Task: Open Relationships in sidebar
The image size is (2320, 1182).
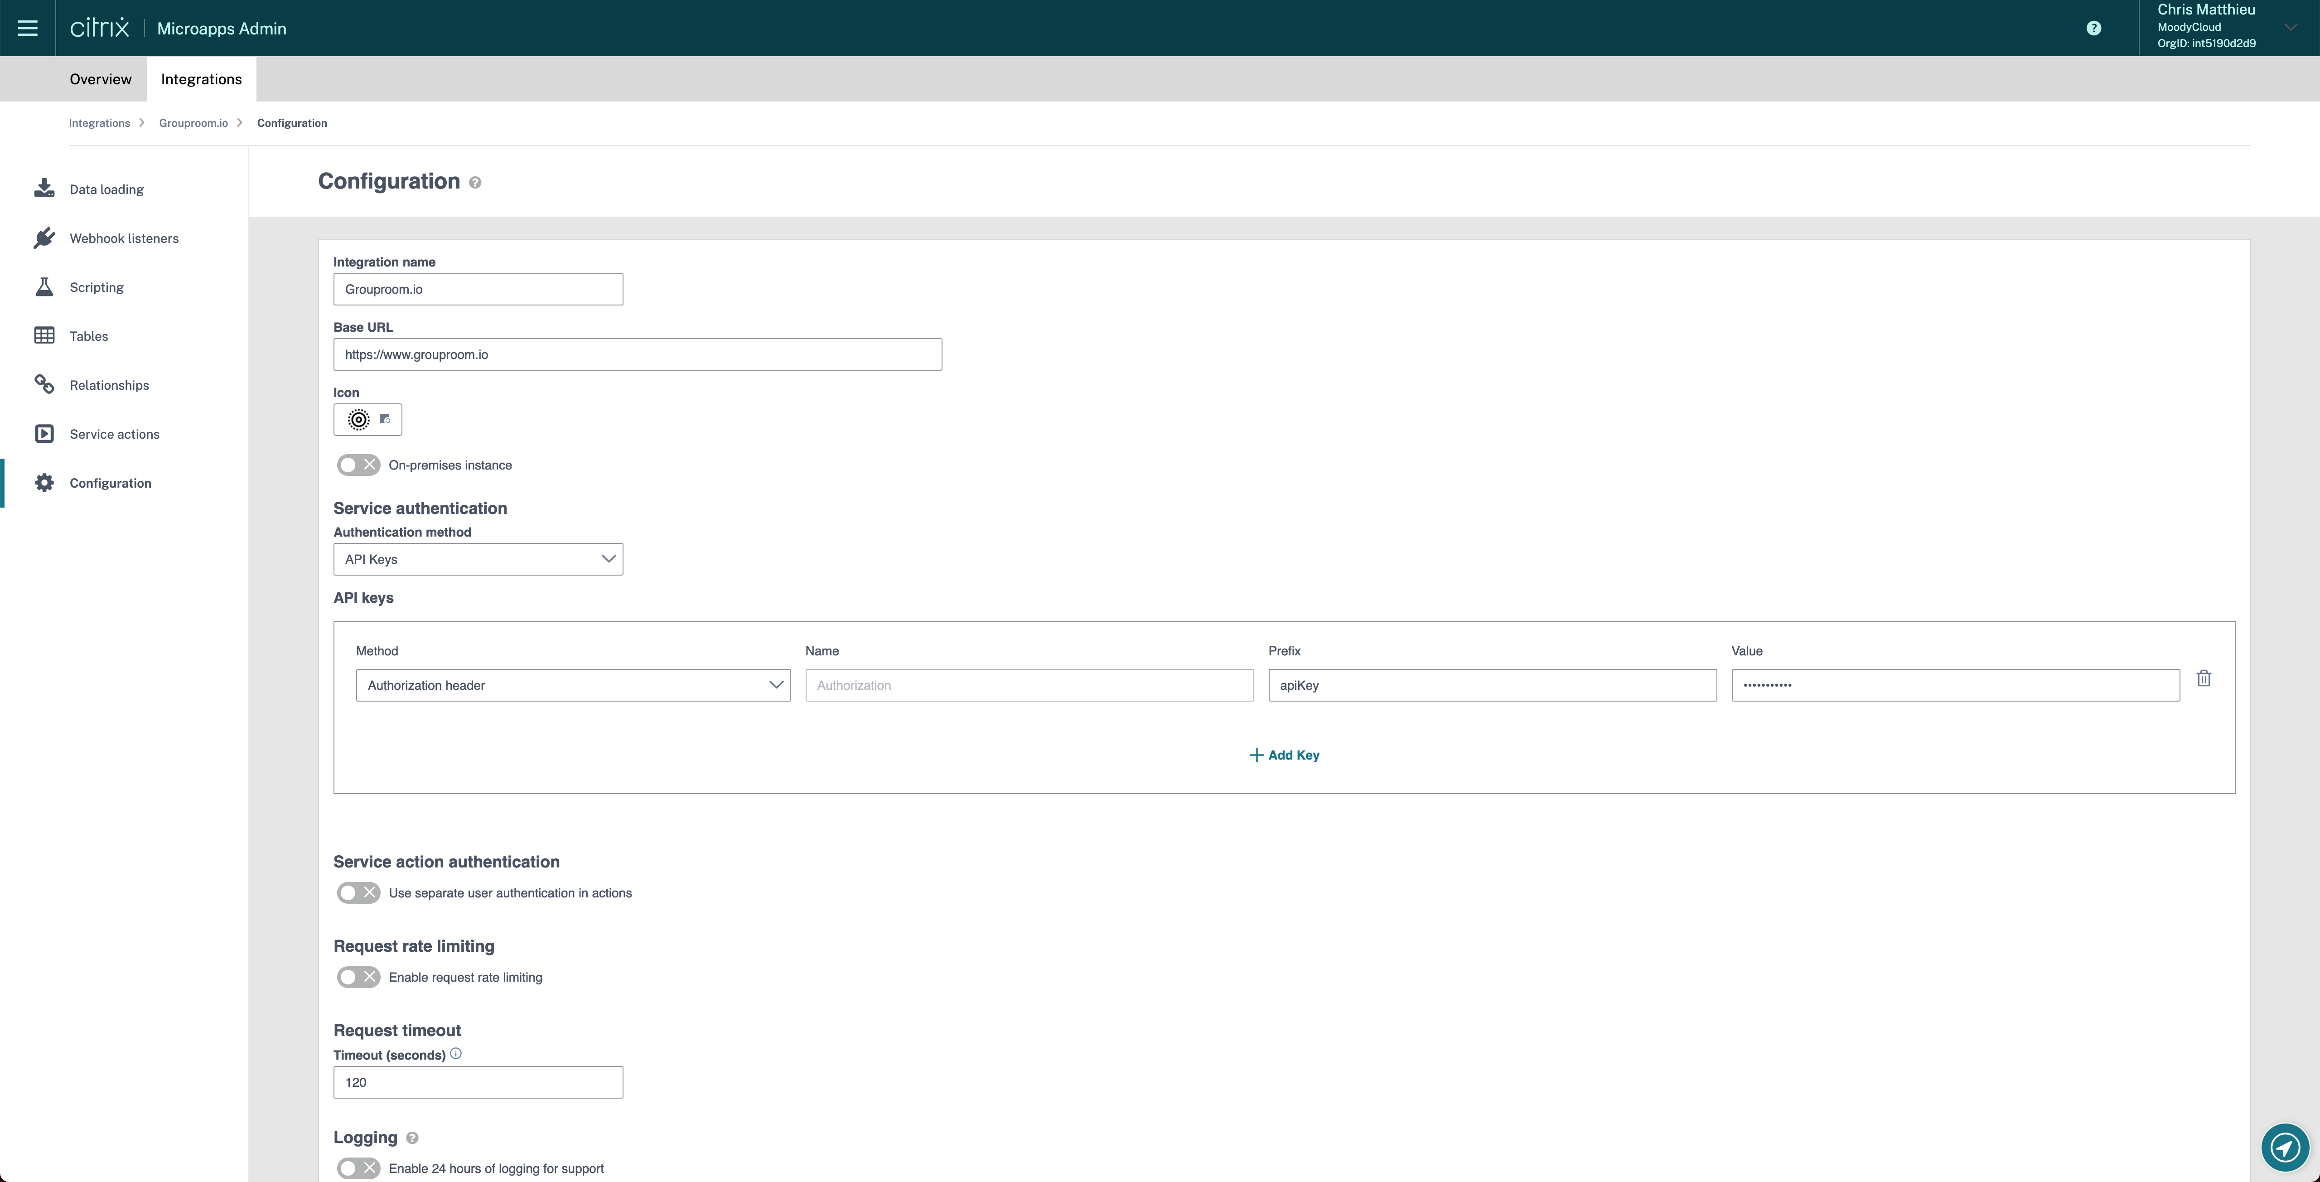Action: [109, 386]
